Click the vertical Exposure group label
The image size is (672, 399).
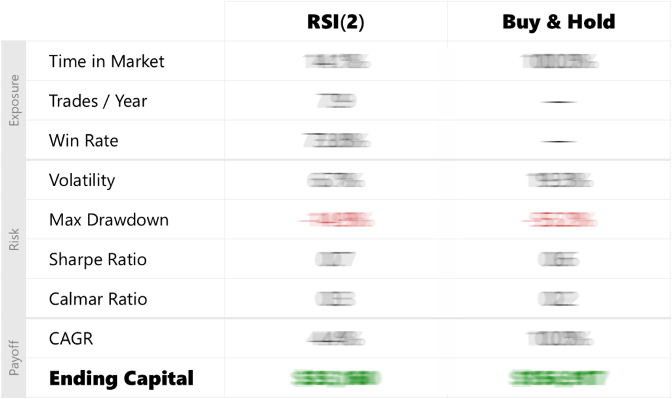[14, 100]
